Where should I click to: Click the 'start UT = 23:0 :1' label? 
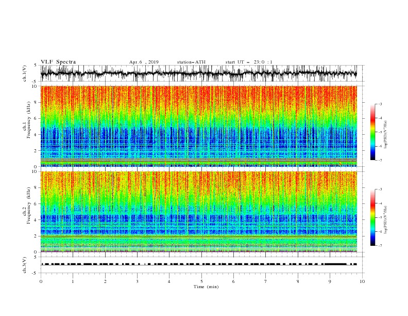[248, 62]
